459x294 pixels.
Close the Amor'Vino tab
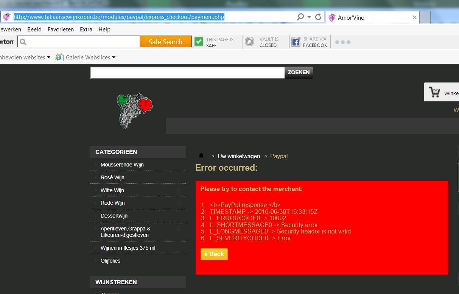coord(414,17)
